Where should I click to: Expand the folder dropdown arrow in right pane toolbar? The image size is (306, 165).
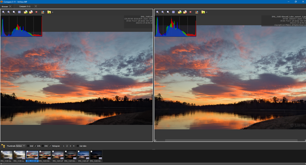pos(207,12)
